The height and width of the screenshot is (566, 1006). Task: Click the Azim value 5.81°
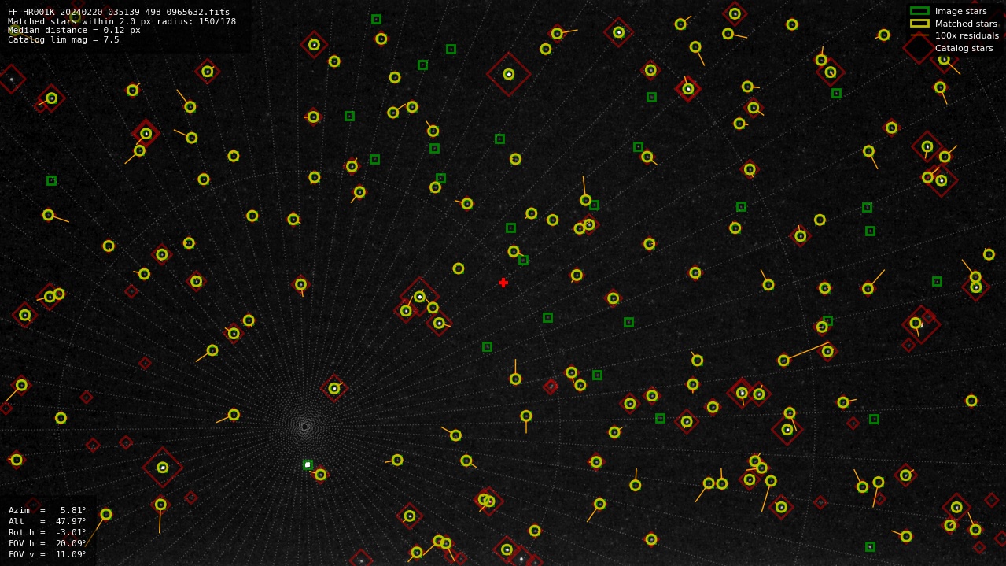point(73,510)
